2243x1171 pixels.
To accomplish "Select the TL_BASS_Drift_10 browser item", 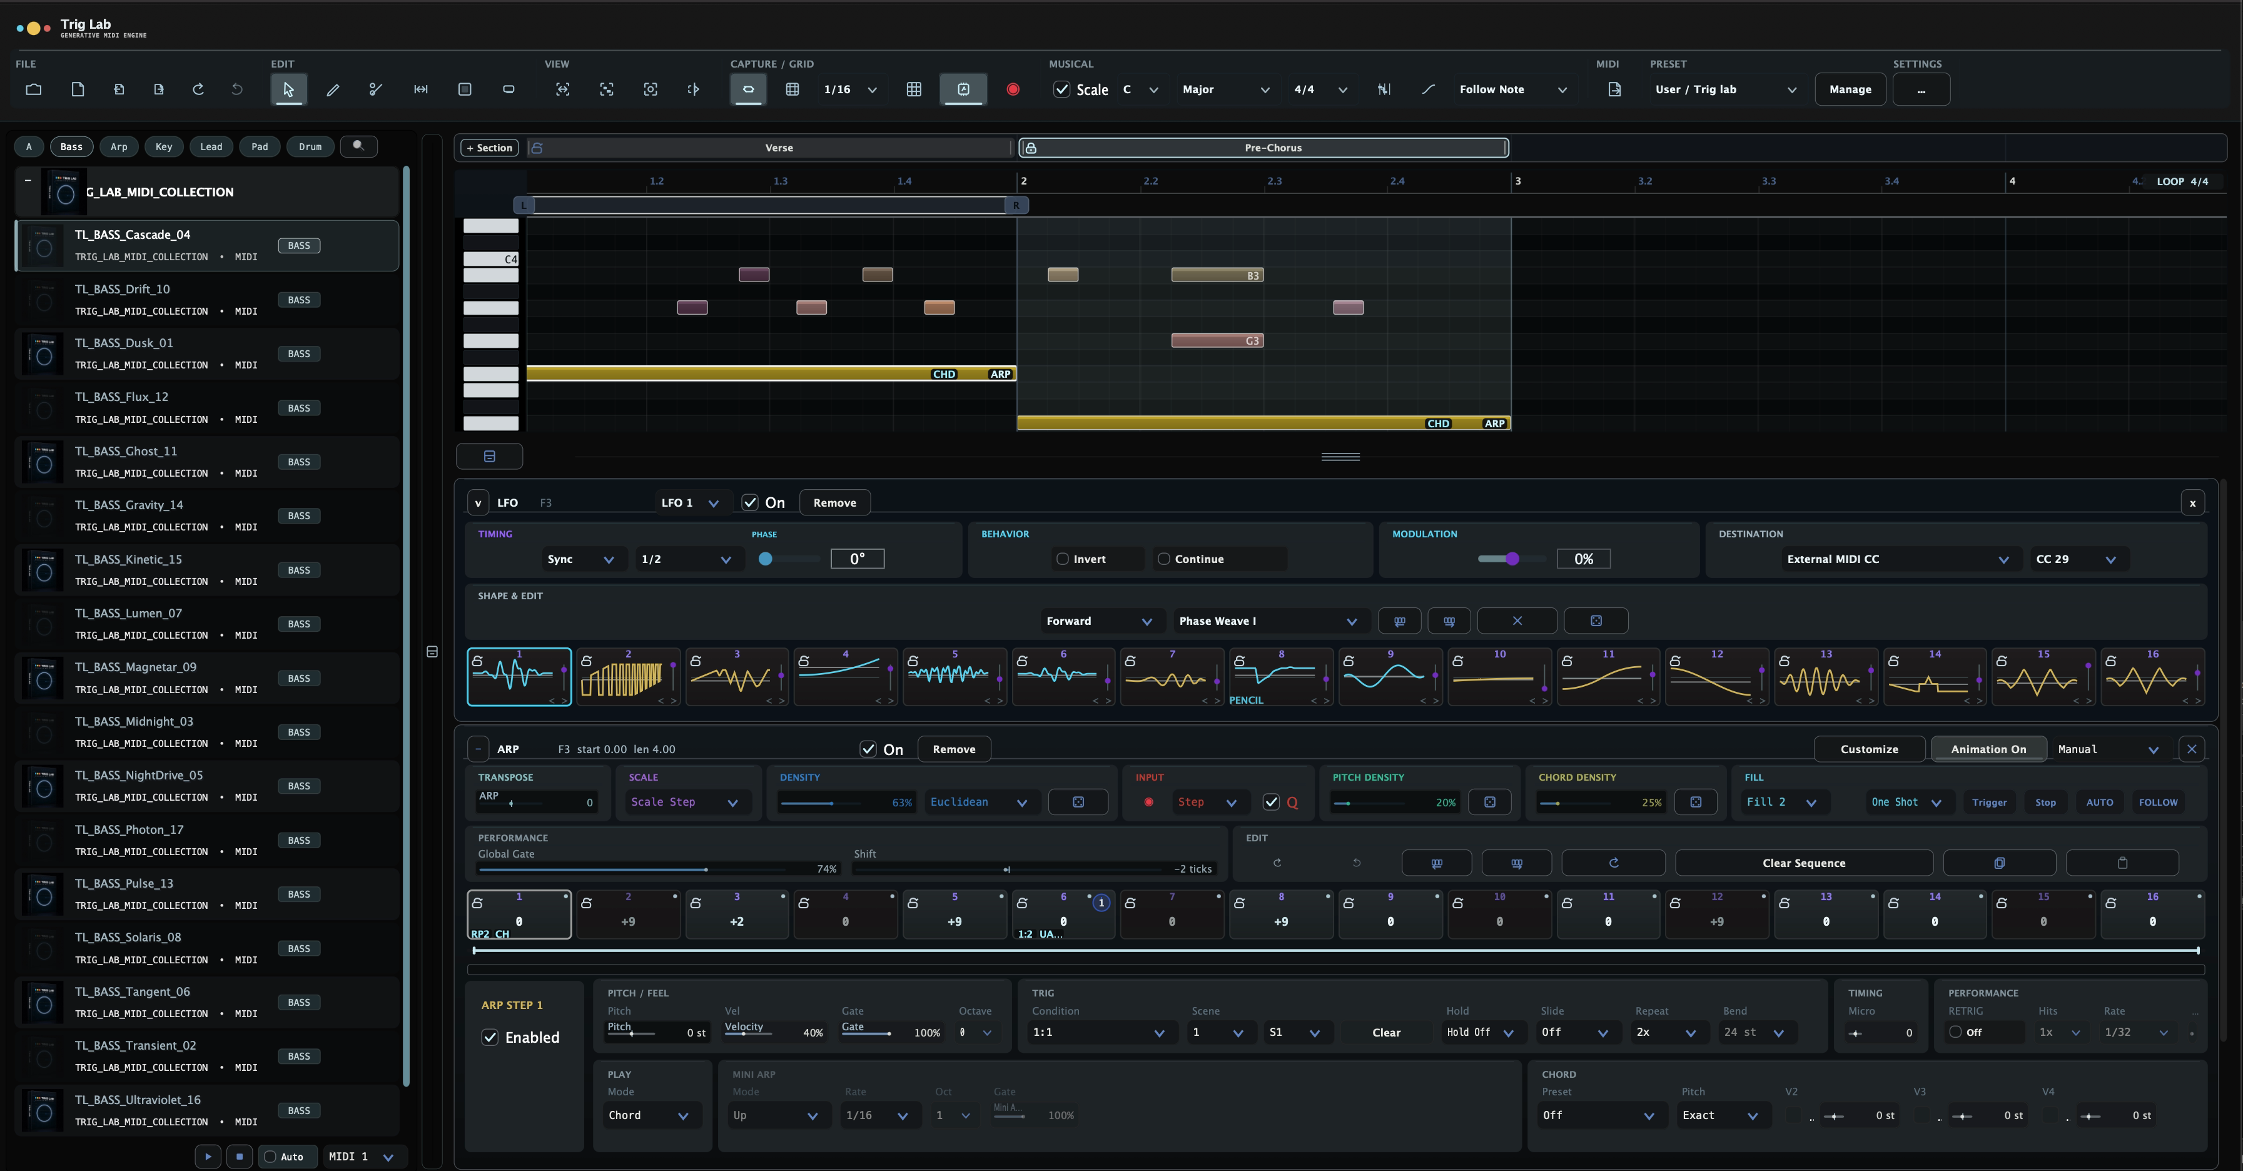I will pyautogui.click(x=207, y=300).
